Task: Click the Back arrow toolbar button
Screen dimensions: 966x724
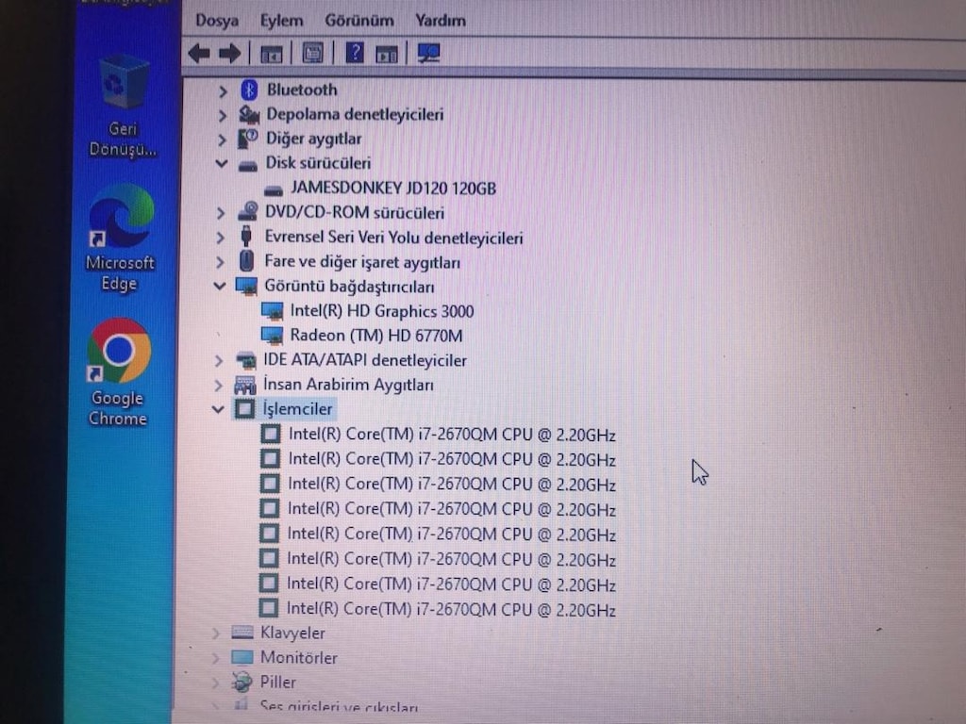Action: click(x=199, y=54)
